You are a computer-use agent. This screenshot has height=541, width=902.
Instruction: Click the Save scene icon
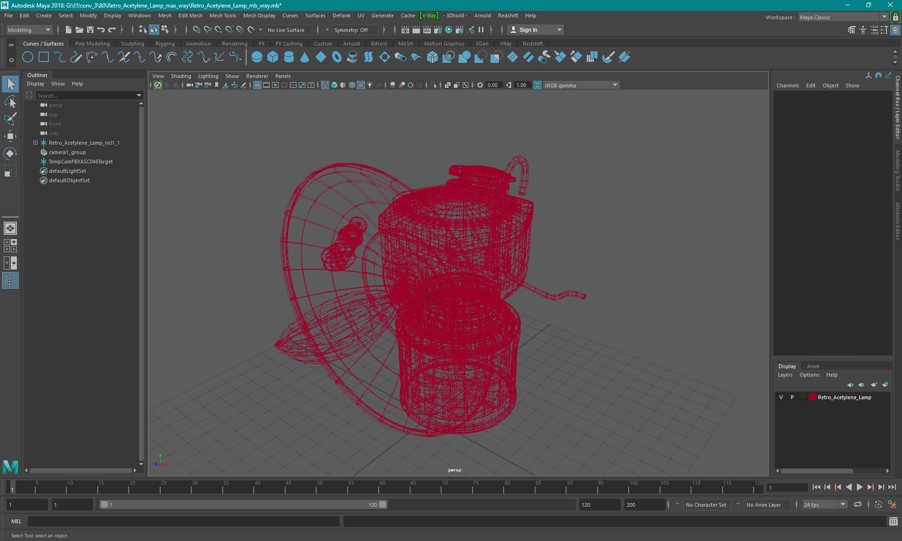[90, 30]
